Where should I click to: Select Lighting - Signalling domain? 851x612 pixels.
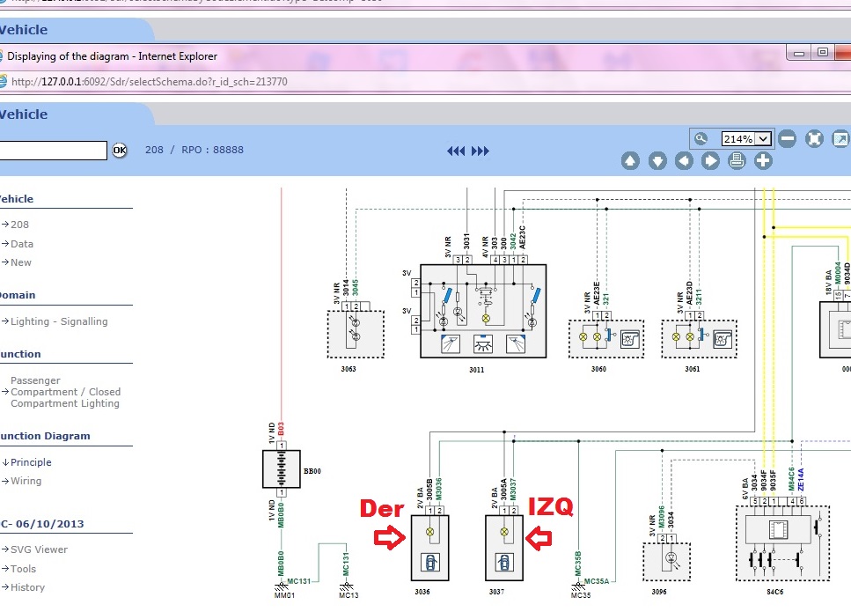pos(59,321)
